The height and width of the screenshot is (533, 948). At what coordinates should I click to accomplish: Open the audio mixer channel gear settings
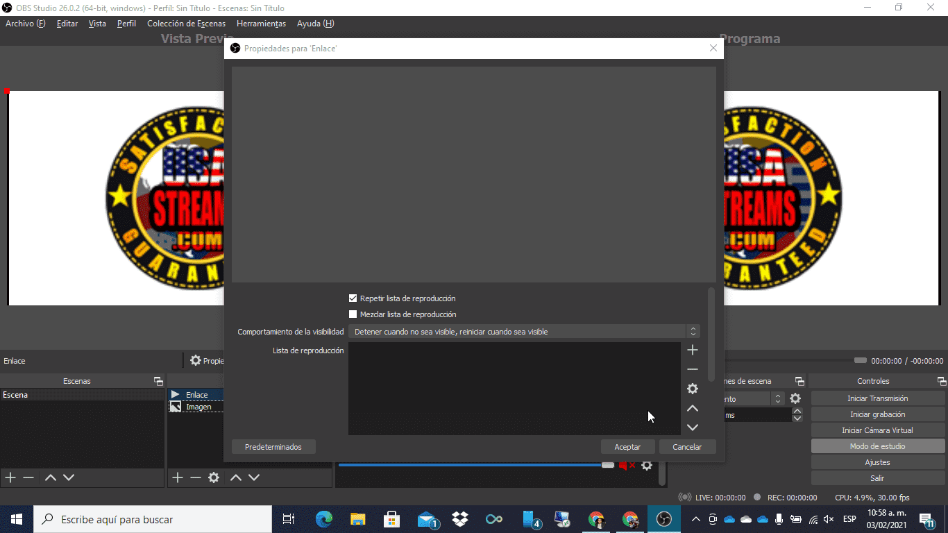[x=647, y=465]
